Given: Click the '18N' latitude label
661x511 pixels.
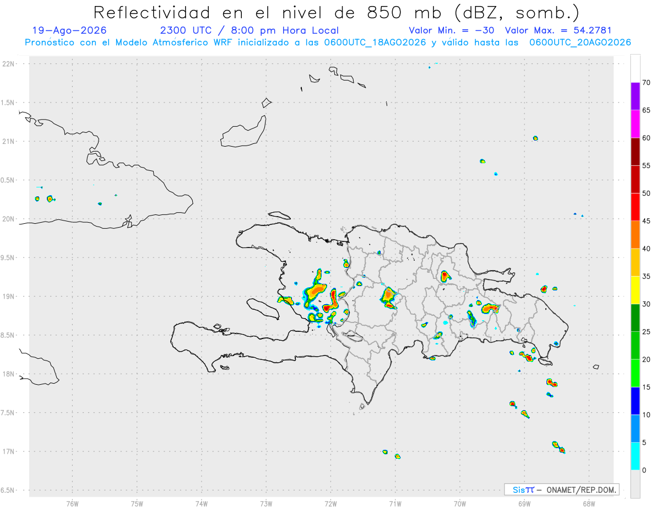Looking at the screenshot, I should (x=9, y=374).
